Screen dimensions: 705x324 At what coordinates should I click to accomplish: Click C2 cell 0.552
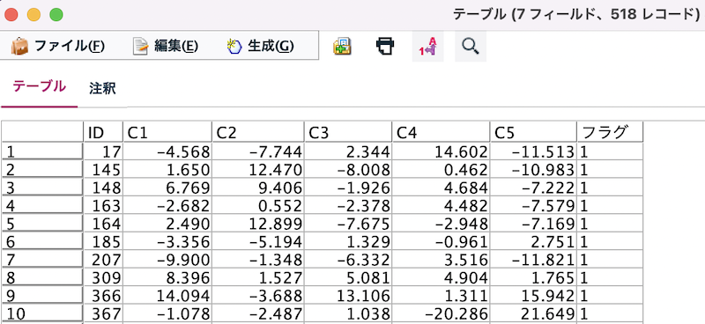pyautogui.click(x=257, y=206)
